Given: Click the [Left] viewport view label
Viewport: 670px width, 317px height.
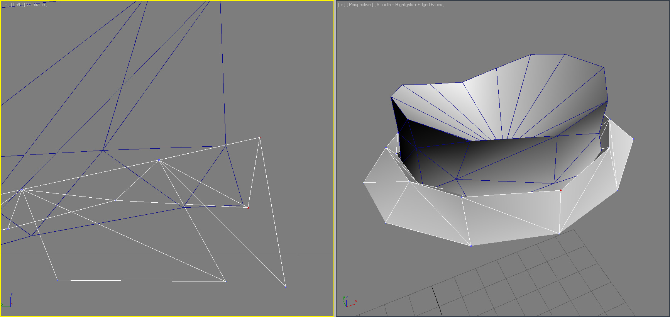Looking at the screenshot, I should coord(17,5).
